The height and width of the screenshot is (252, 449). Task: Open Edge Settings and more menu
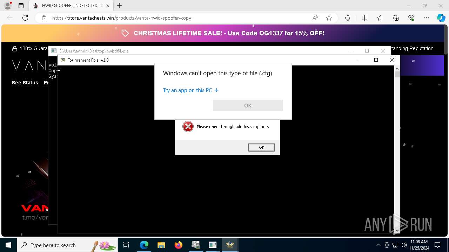(x=427, y=18)
